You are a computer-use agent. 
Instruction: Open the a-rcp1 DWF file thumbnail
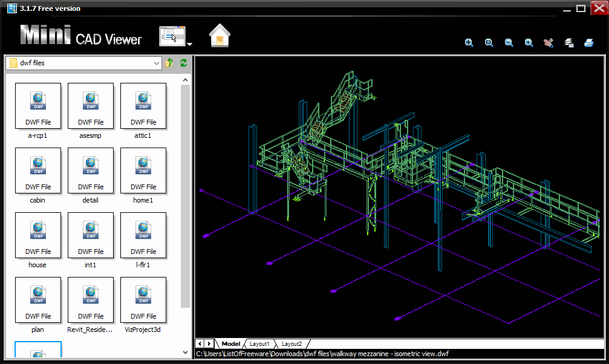(x=38, y=106)
